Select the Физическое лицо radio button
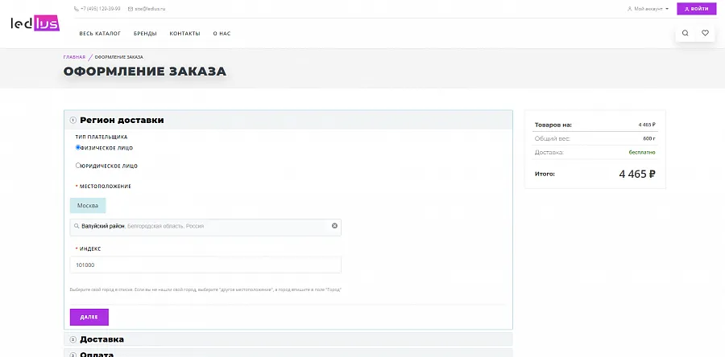 point(78,148)
